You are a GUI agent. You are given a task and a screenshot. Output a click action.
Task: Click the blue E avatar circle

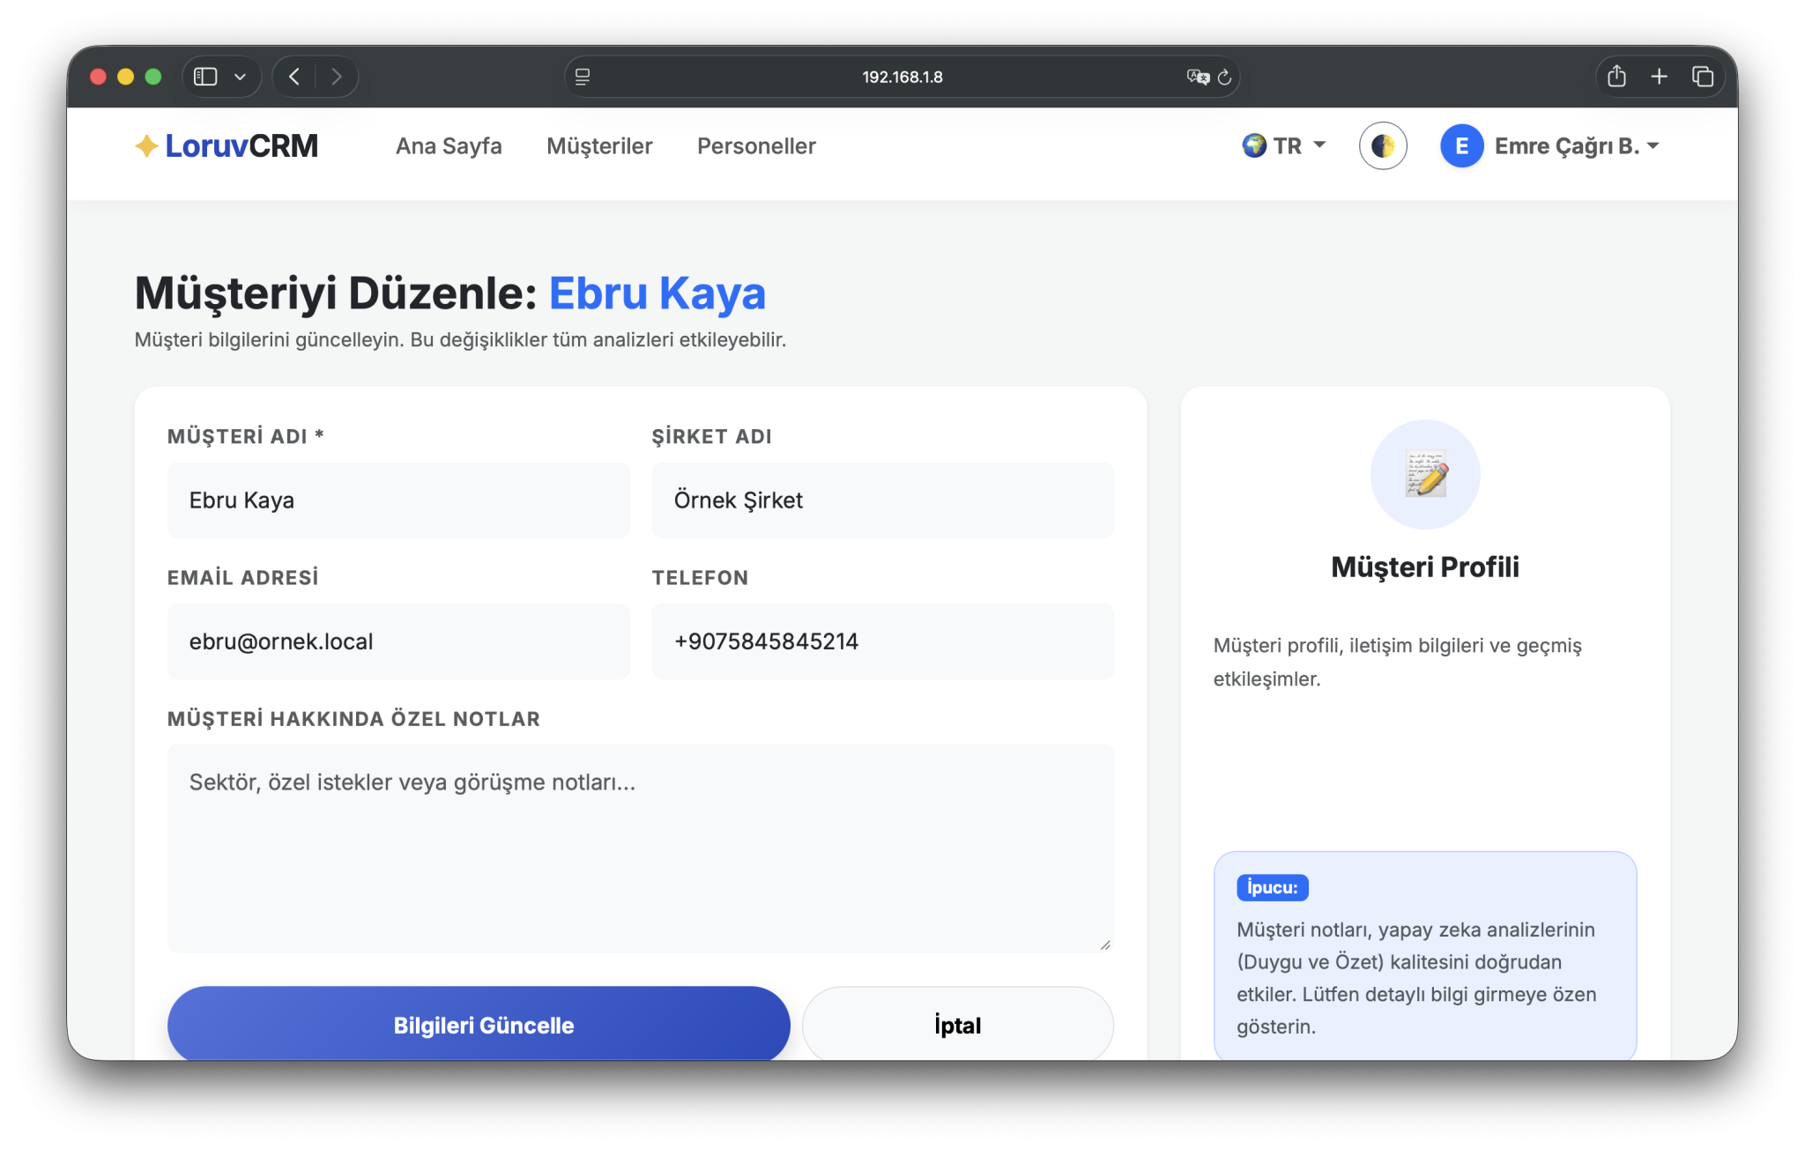pyautogui.click(x=1461, y=146)
